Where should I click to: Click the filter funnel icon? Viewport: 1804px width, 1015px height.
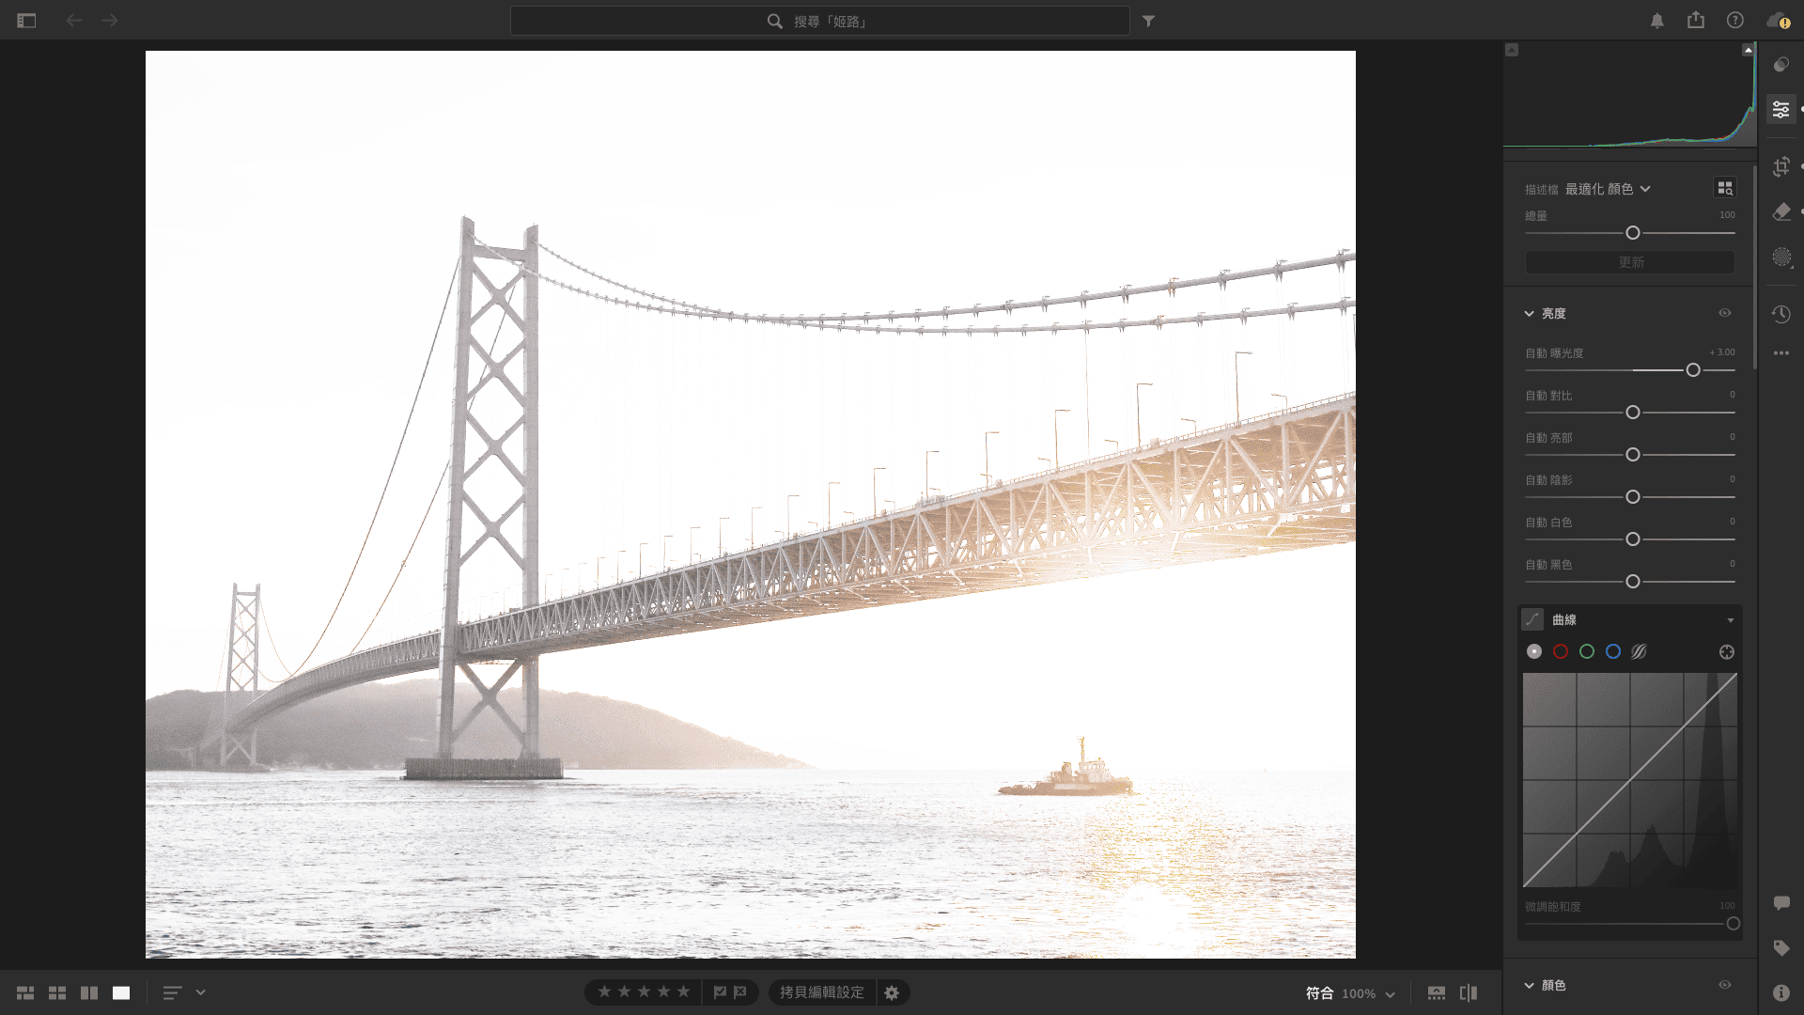(x=1148, y=21)
